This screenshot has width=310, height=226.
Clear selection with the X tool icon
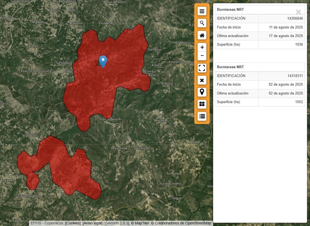click(x=202, y=80)
